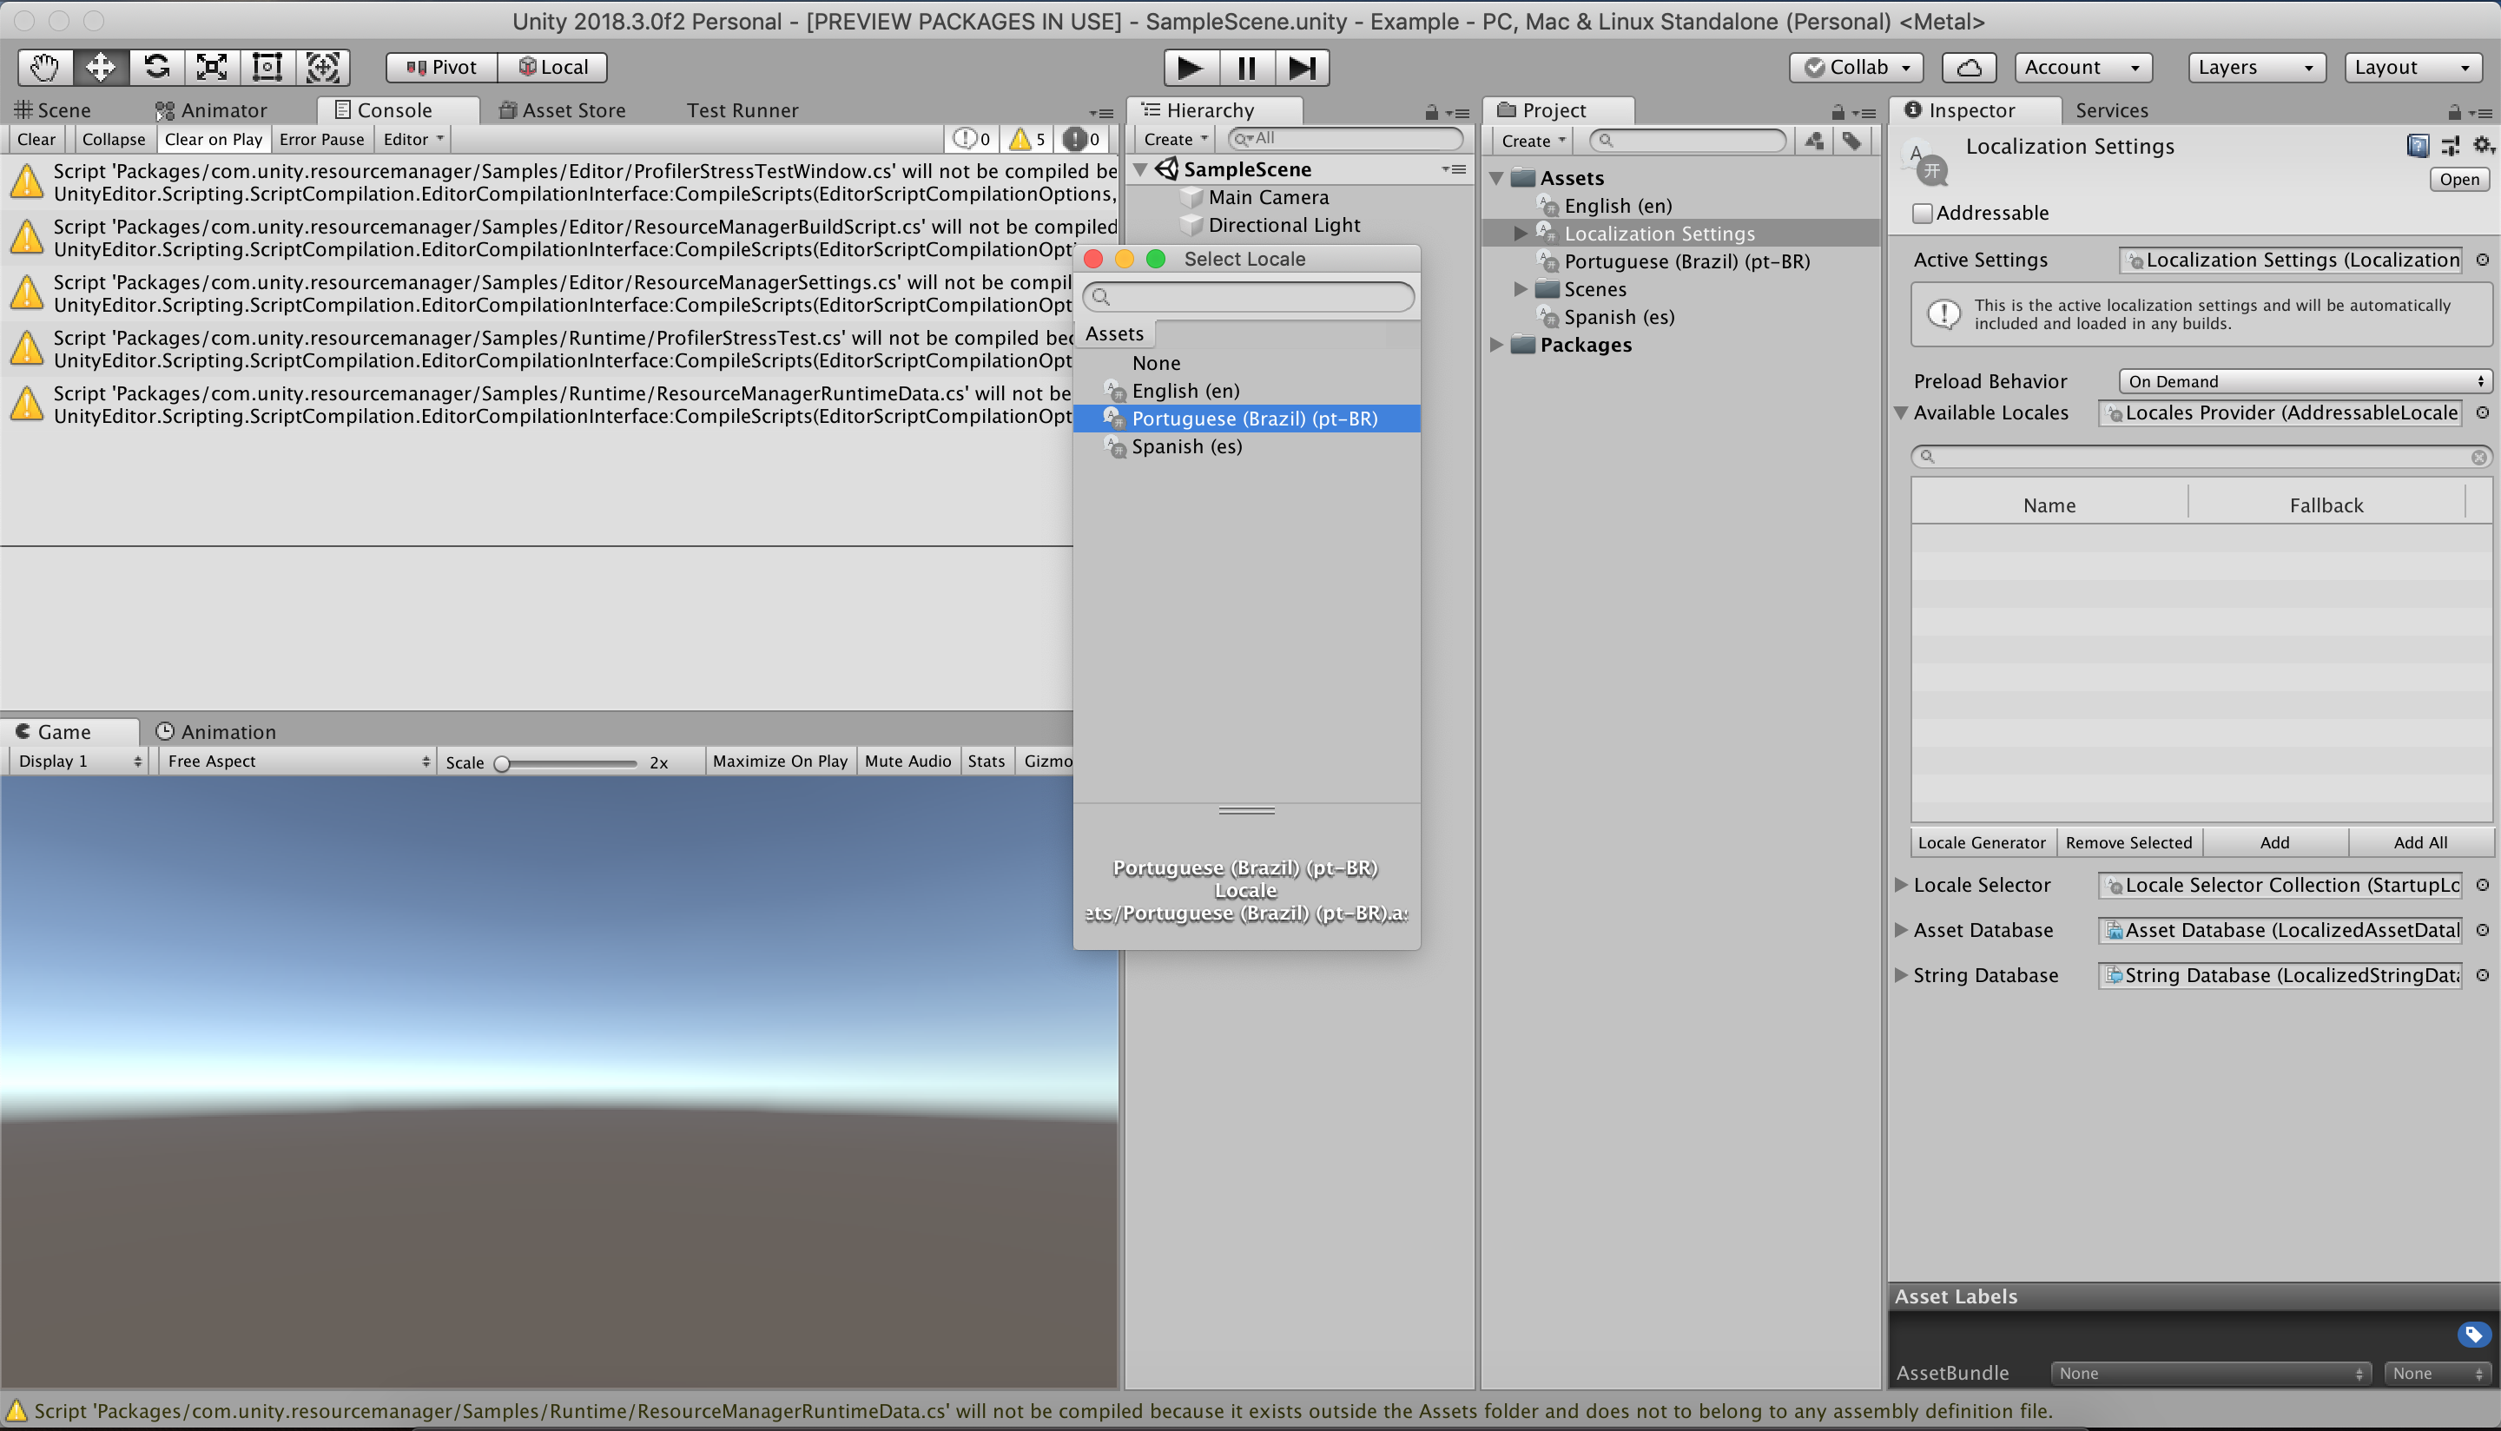This screenshot has width=2501, height=1431.
Task: Click the Step frame button
Action: pyautogui.click(x=1302, y=67)
